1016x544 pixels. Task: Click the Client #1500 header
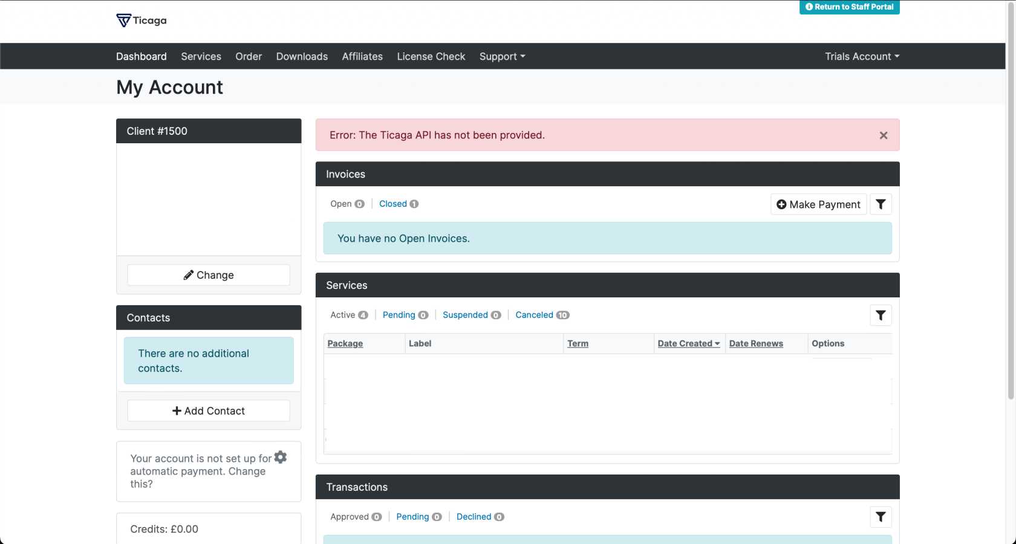(x=209, y=131)
